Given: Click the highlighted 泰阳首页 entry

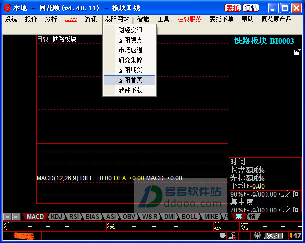Looking at the screenshot, I should click(129, 80).
